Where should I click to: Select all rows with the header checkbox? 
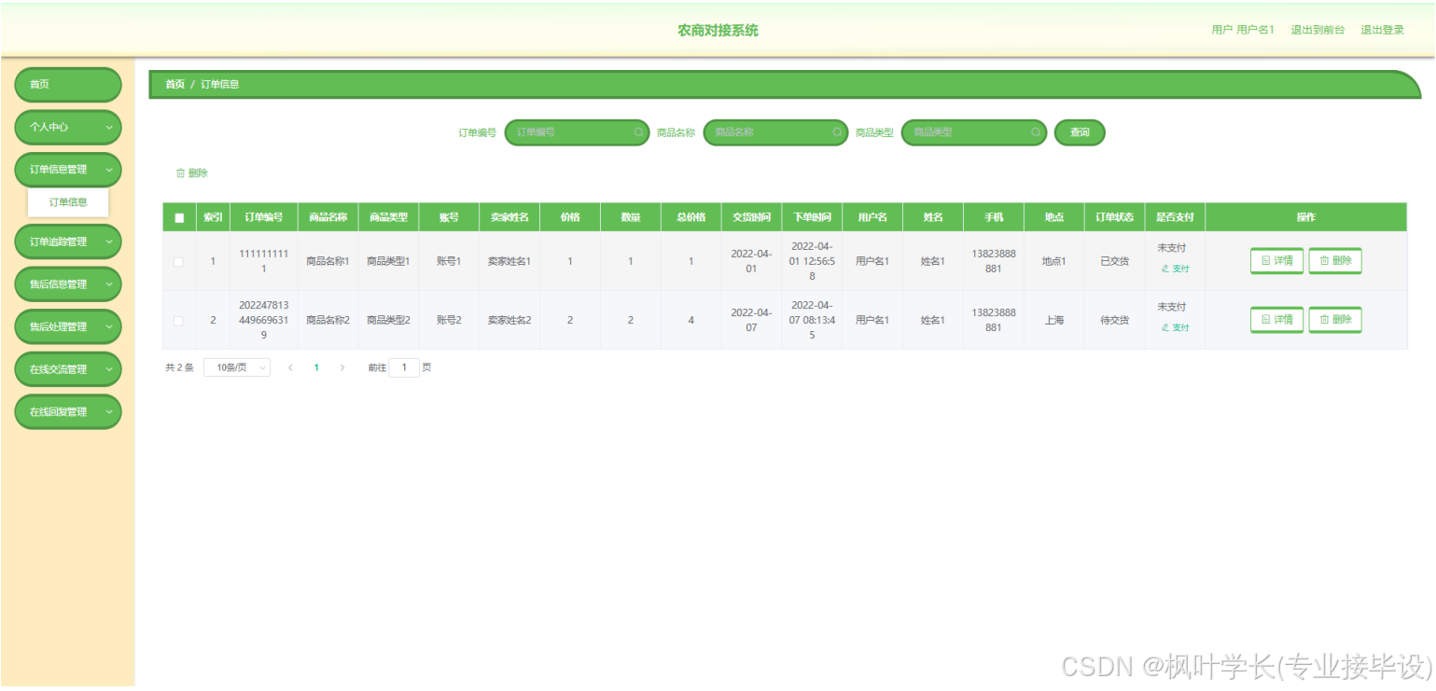(179, 217)
